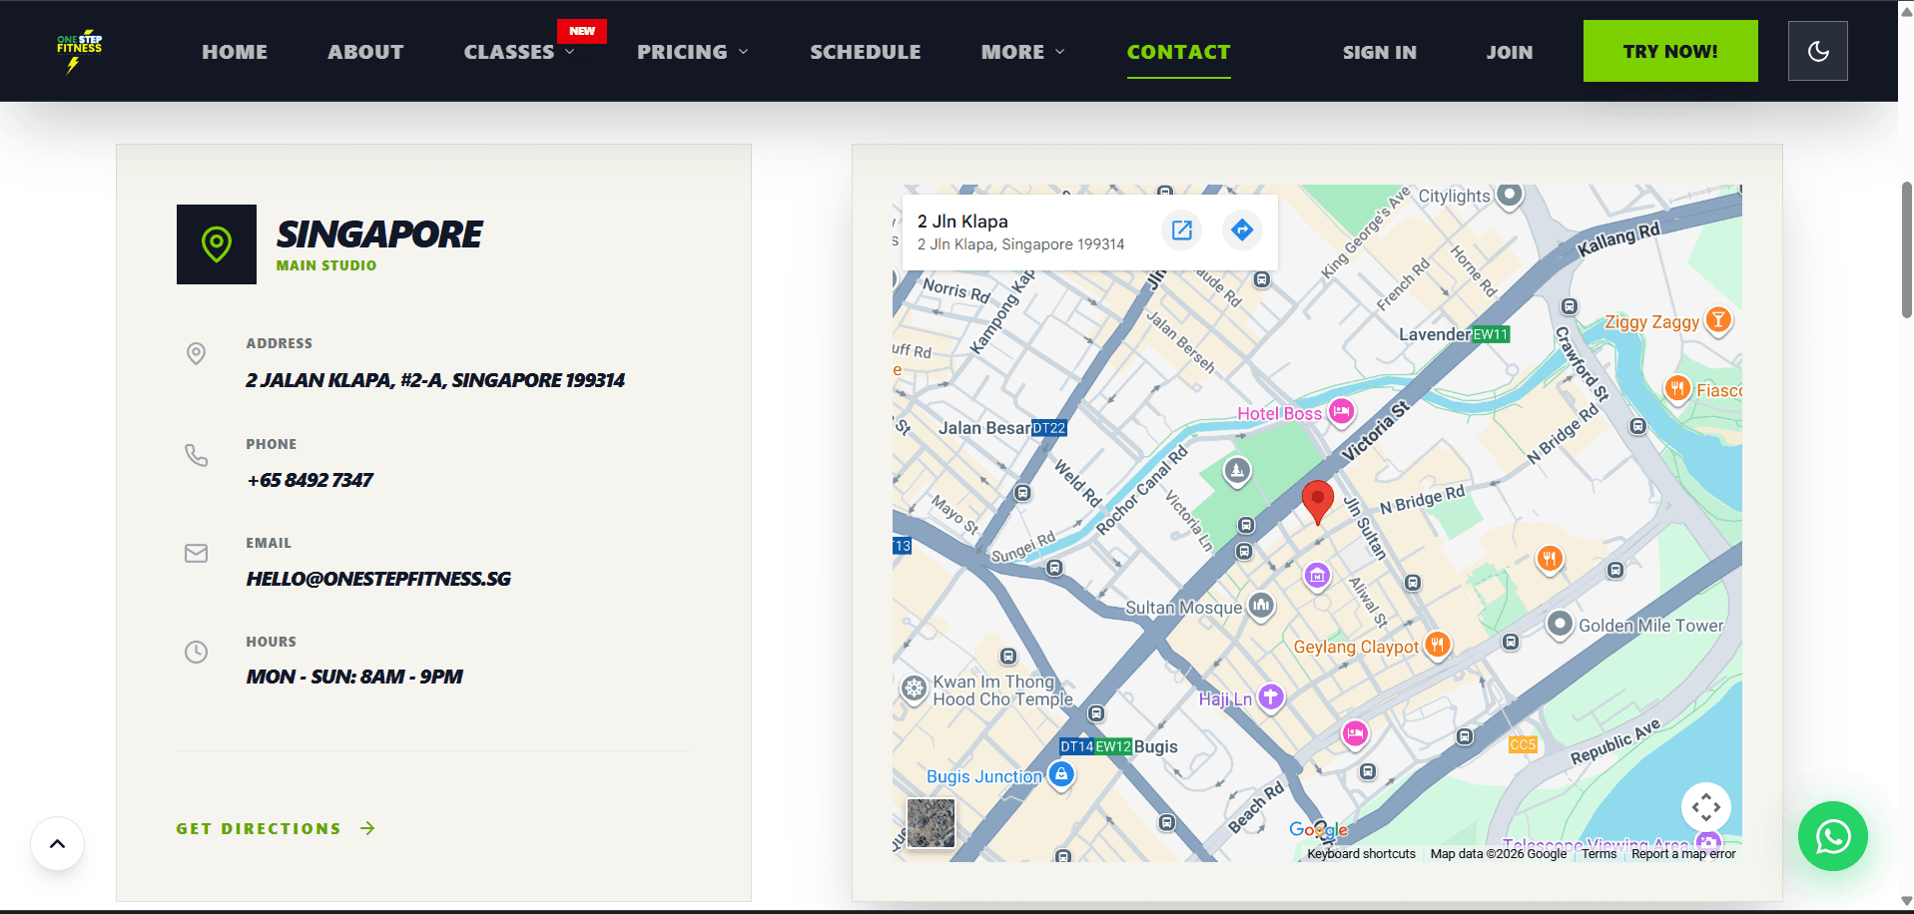Viewport: 1914px width, 914px height.
Task: Click the Jalan Besar station label
Action: [x=984, y=428]
